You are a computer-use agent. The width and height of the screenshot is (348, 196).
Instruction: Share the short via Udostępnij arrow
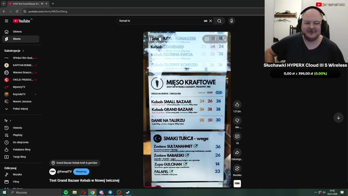(237, 152)
